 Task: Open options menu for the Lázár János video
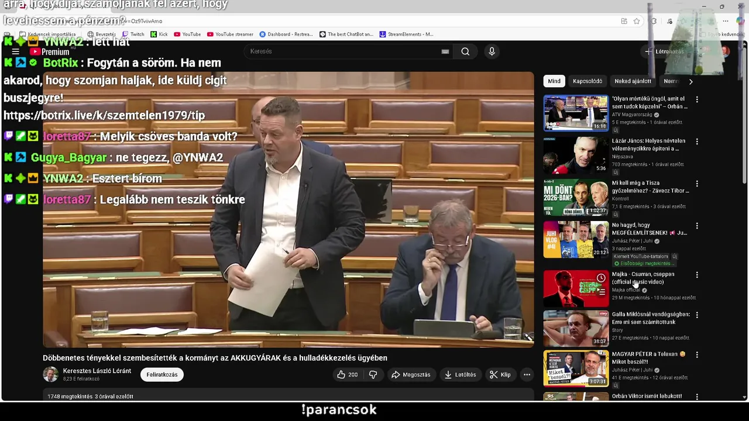point(696,142)
